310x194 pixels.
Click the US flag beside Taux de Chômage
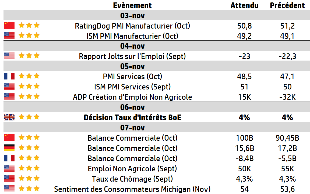point(9,179)
